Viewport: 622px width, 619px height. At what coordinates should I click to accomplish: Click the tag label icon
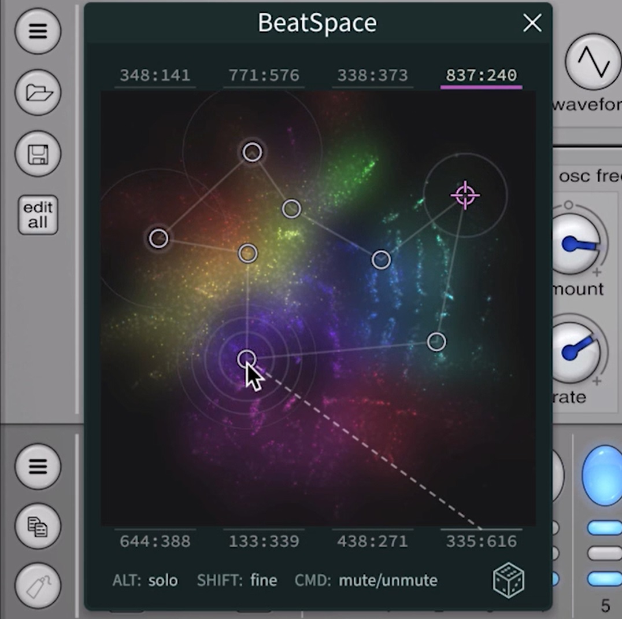tap(38, 585)
